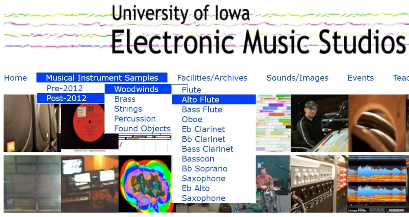Open the gray acoustic wall panel thumbnail

click(x=33, y=184)
